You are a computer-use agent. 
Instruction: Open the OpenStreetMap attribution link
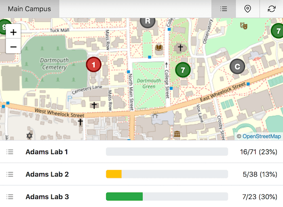[262, 137]
